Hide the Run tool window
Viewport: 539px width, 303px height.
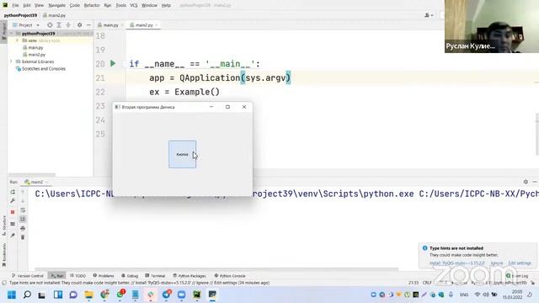coord(535,182)
